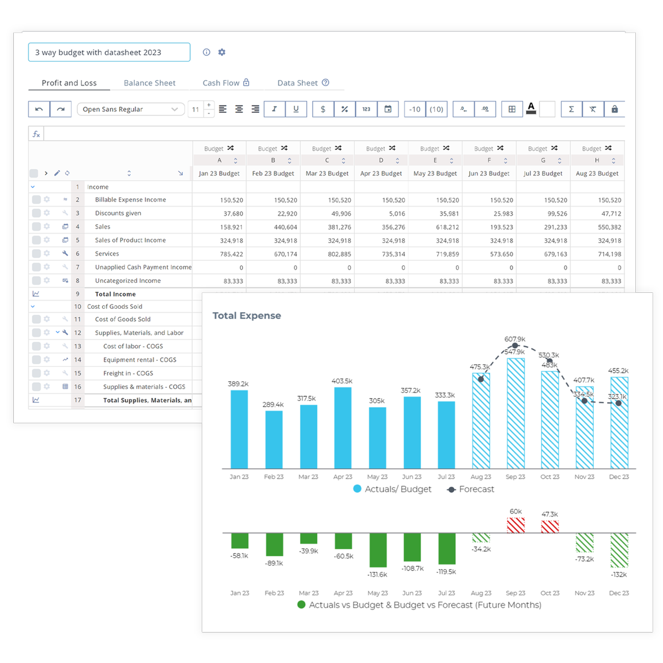Image resolution: width=663 pixels, height=663 pixels.
Task: Click chart icon on Total Income row
Action: click(36, 294)
